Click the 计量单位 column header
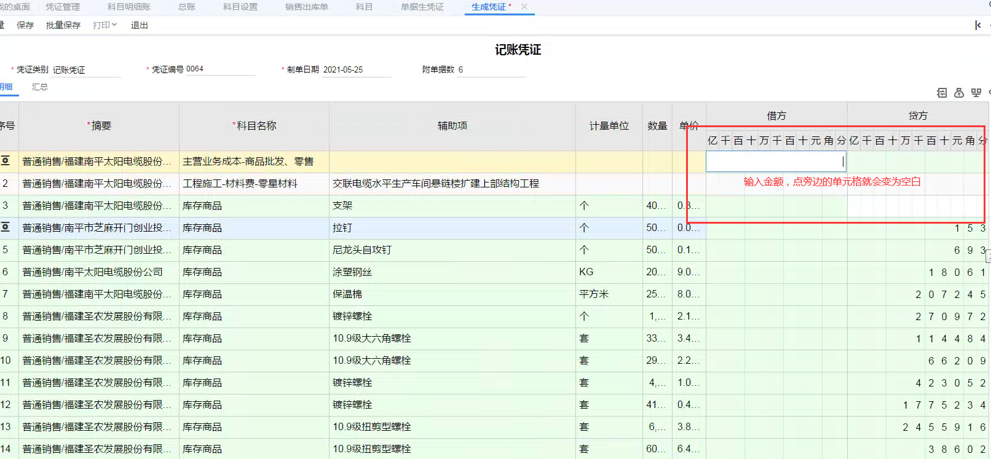This screenshot has width=991, height=459. [609, 126]
